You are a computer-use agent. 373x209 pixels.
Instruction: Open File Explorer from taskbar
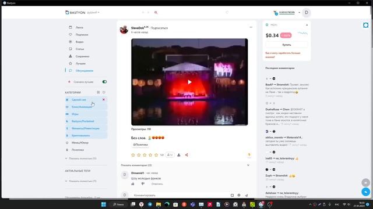coord(159,204)
